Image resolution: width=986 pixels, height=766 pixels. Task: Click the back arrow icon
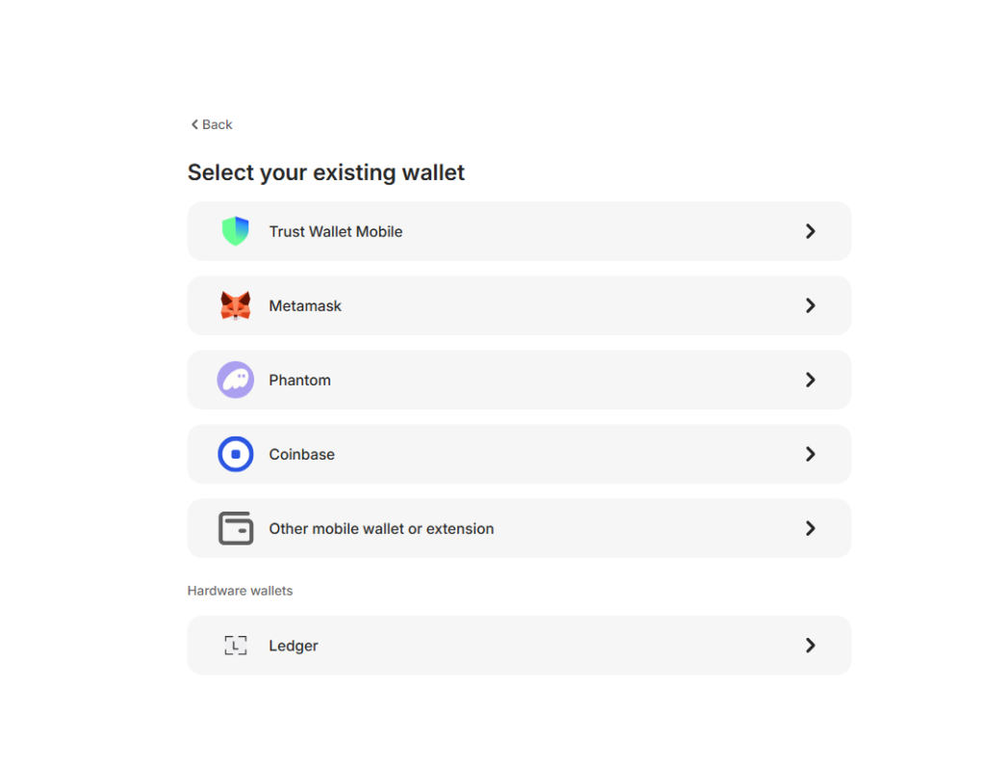tap(195, 124)
